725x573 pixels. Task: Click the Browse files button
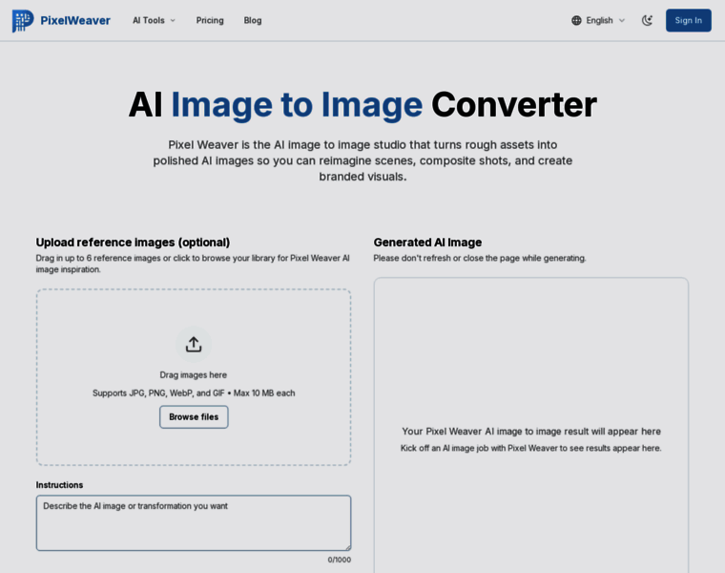[194, 417]
